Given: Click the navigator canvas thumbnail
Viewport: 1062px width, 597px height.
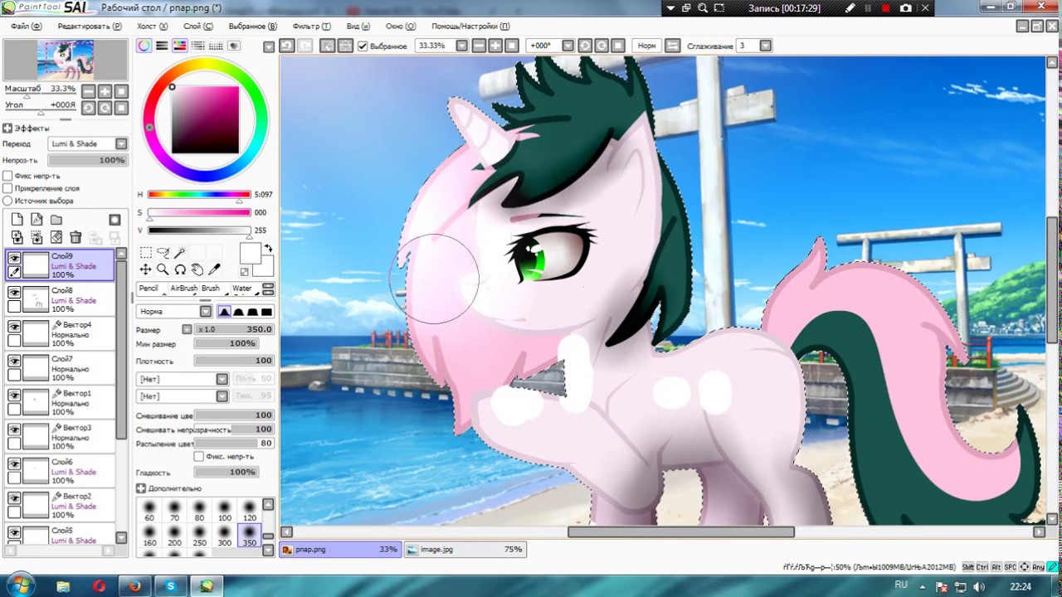Looking at the screenshot, I should click(66, 59).
